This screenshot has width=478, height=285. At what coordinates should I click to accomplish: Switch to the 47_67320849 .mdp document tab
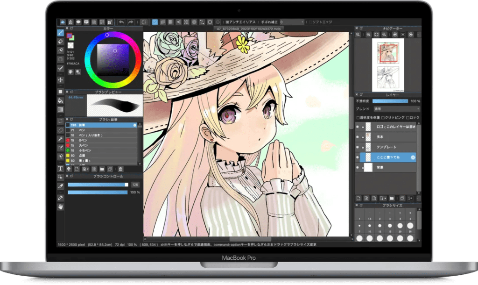248,29
